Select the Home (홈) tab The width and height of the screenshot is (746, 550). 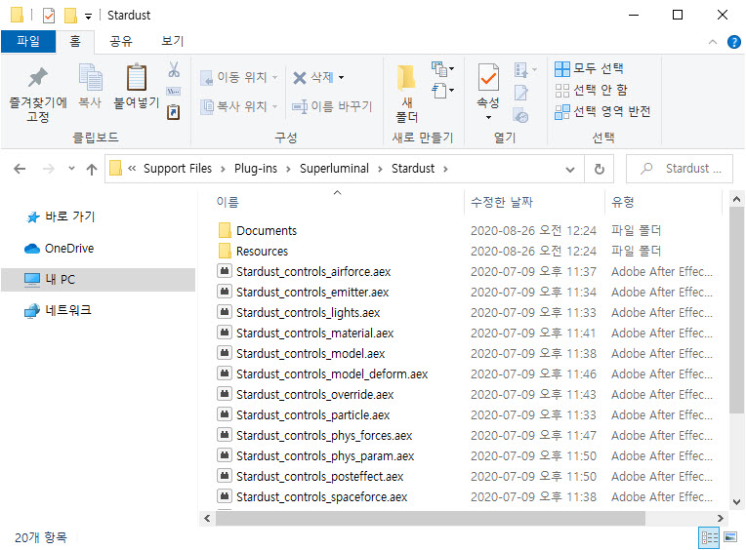point(75,41)
